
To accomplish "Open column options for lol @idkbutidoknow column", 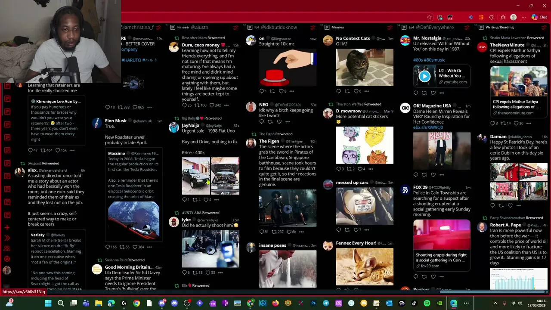I will [313, 27].
